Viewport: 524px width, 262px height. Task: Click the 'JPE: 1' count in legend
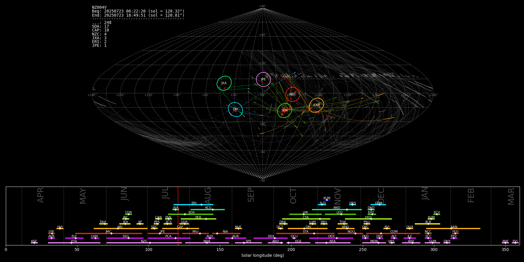click(x=99, y=46)
